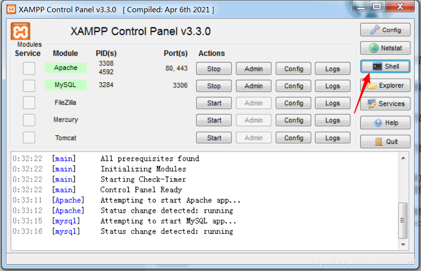Minimize the XAMPP window
Image resolution: width=421 pixels, height=271 pixels.
pyautogui.click(x=361, y=6)
